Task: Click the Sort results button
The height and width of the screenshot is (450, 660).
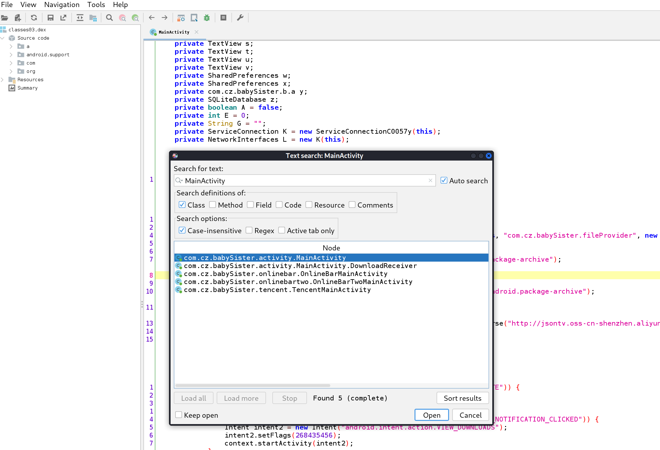Action: [x=462, y=398]
